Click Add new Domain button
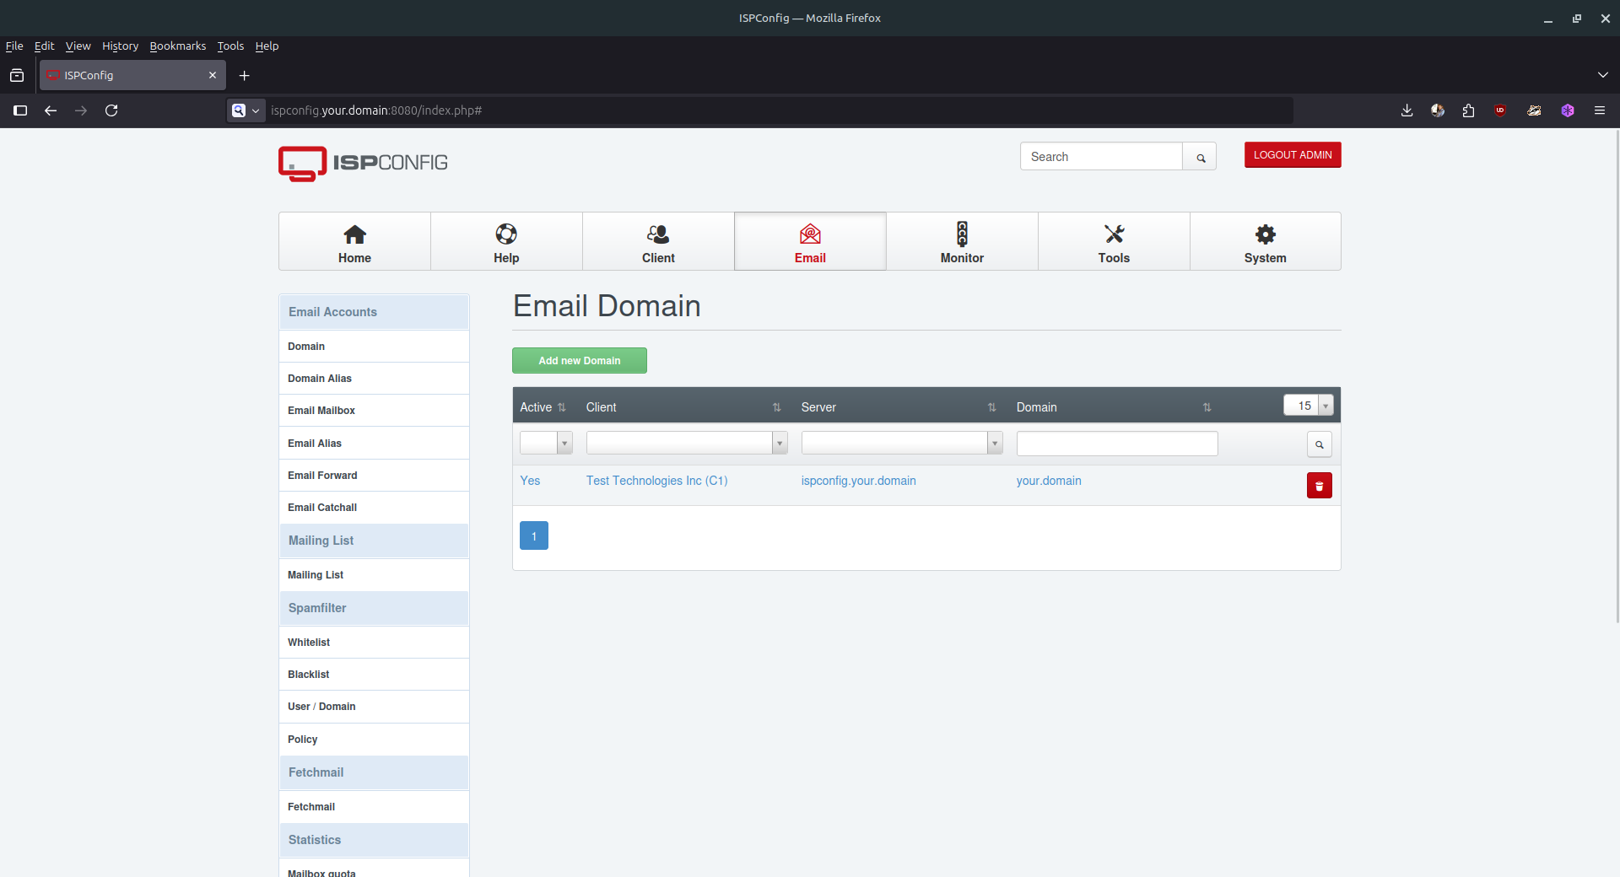Viewport: 1620px width, 877px height. (x=580, y=361)
